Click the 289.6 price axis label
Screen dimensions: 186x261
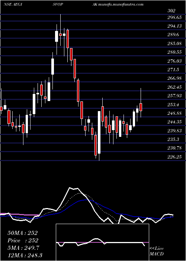[173, 35]
